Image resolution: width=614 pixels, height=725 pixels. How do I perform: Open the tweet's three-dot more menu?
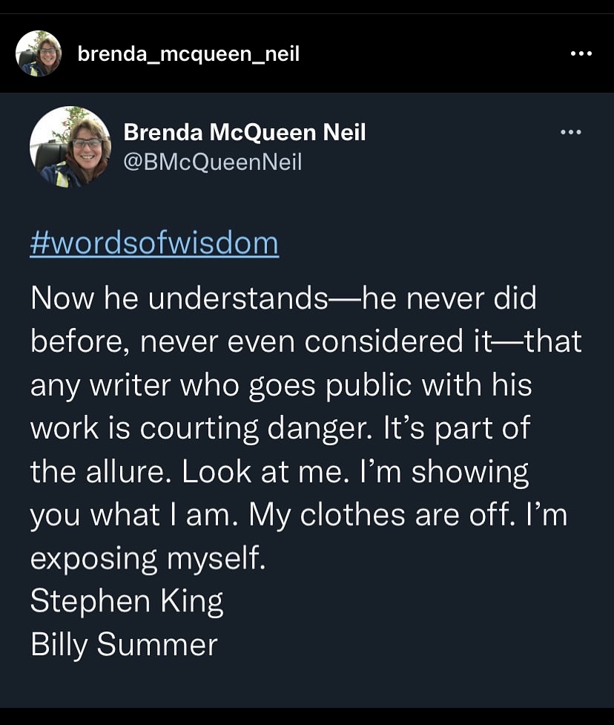(570, 132)
